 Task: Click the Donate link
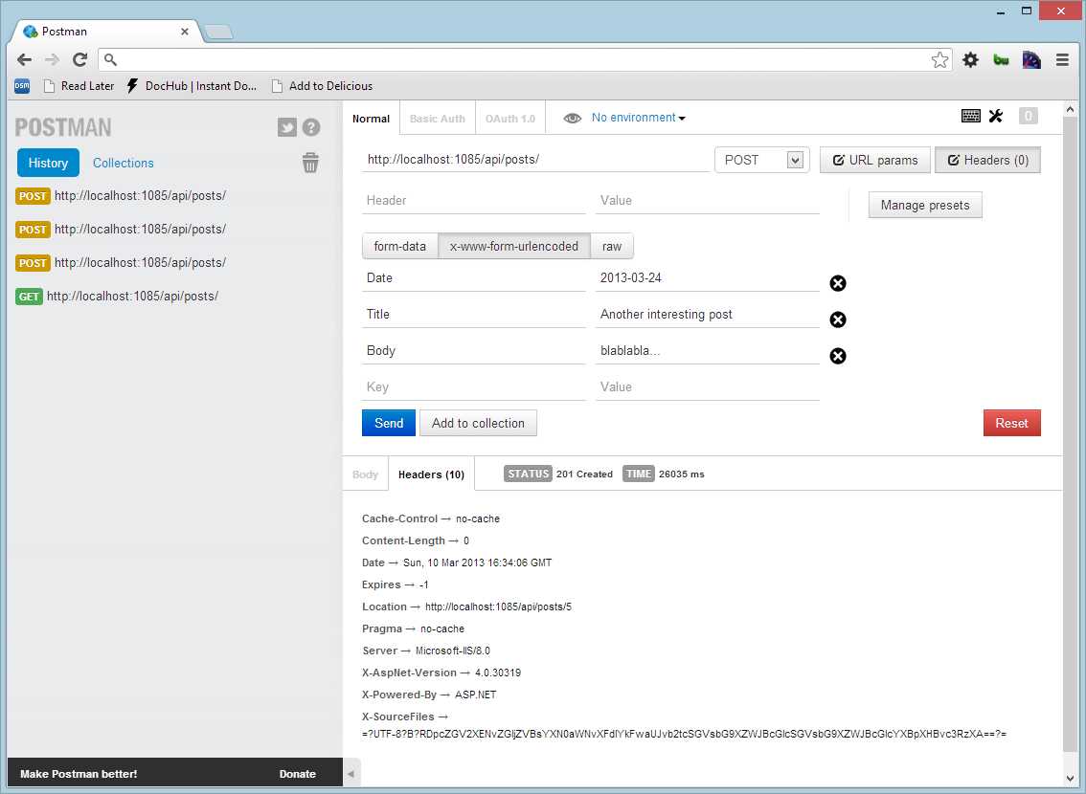[297, 774]
